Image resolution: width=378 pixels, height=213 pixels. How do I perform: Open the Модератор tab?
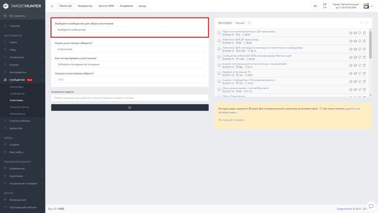coord(85,6)
